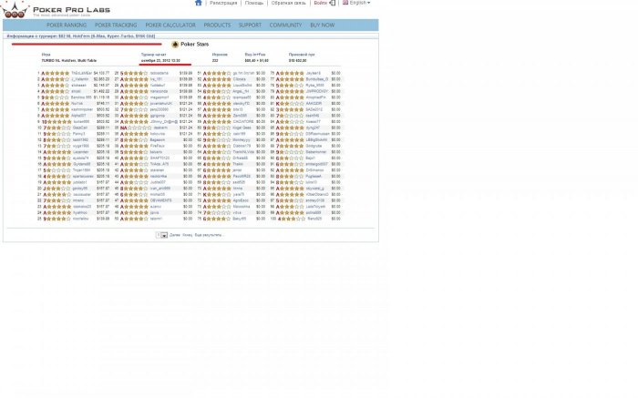This screenshot has width=638, height=398.
Task: Click the Помощь link
Action: tap(254, 3)
